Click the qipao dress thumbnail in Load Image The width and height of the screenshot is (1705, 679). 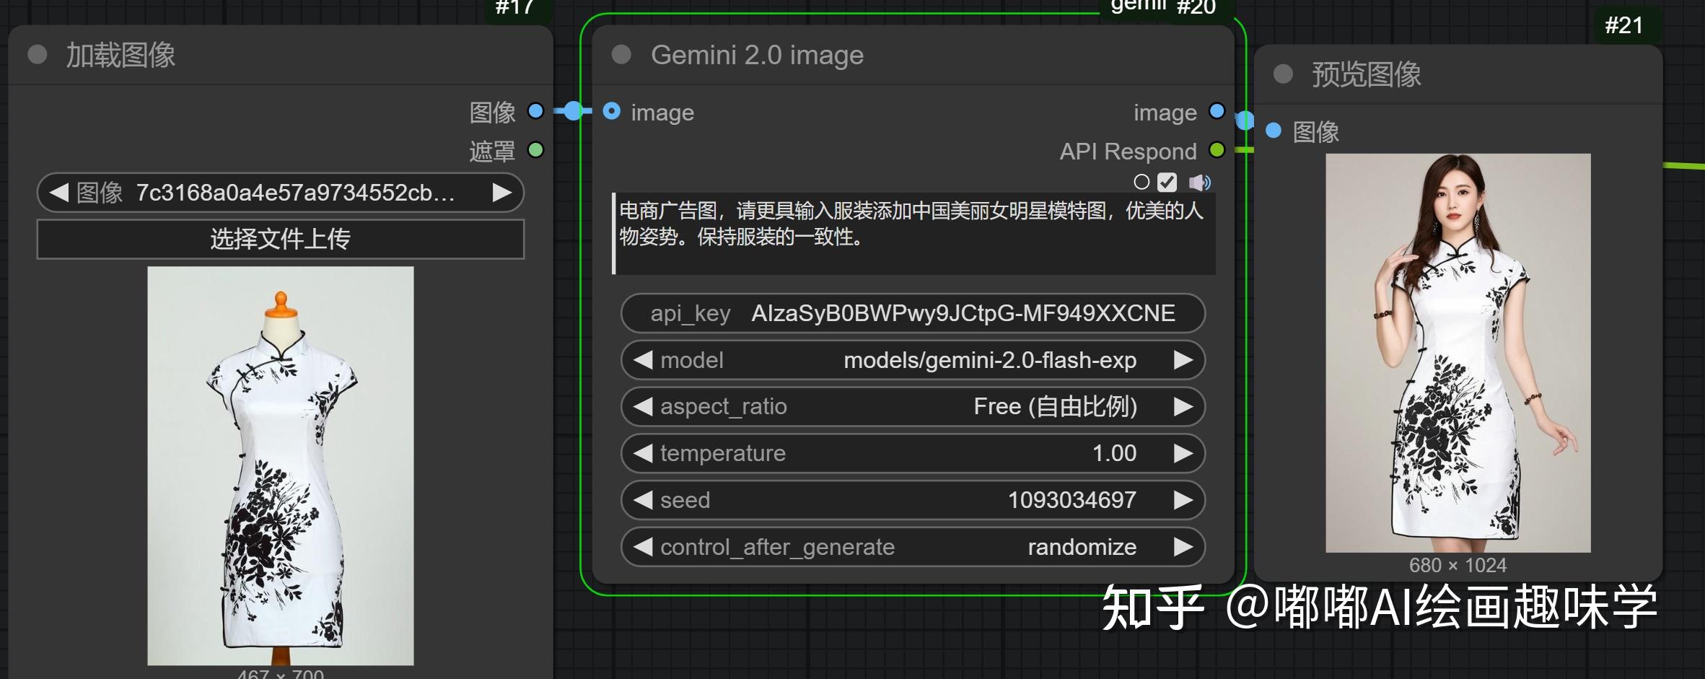click(280, 462)
